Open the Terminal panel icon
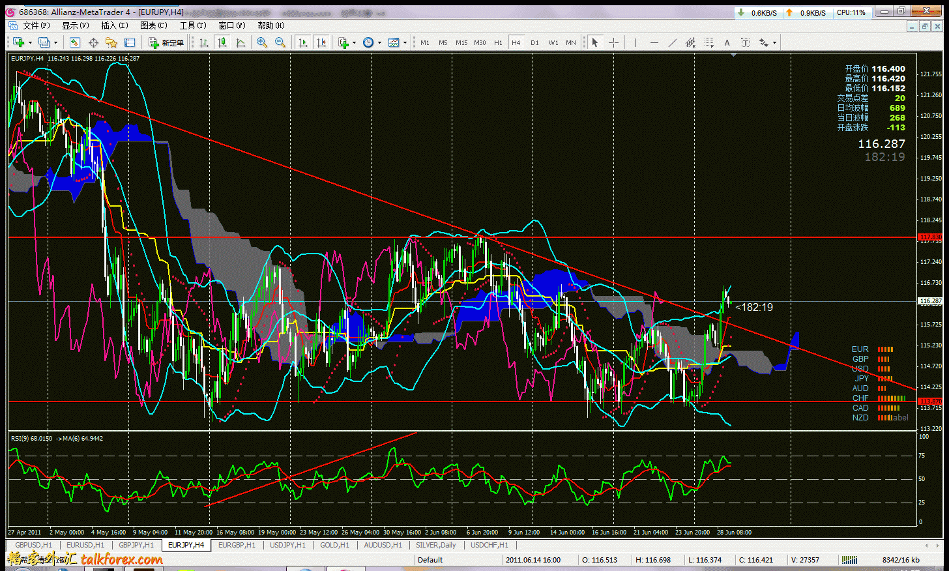This screenshot has height=571, width=949. (x=130, y=42)
